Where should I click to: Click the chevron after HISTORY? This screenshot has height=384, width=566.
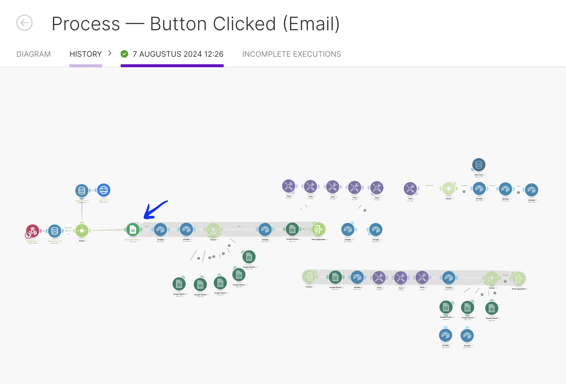pyautogui.click(x=110, y=53)
